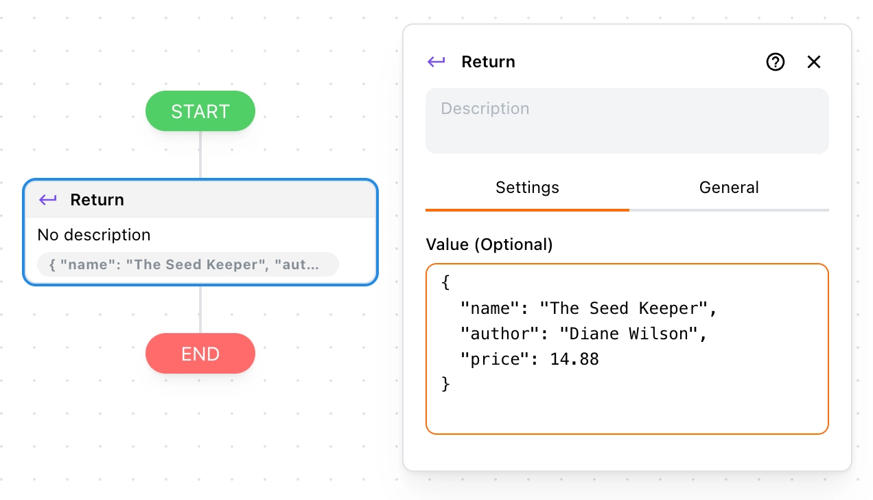Click the red END node
The image size is (873, 500).
click(x=200, y=353)
